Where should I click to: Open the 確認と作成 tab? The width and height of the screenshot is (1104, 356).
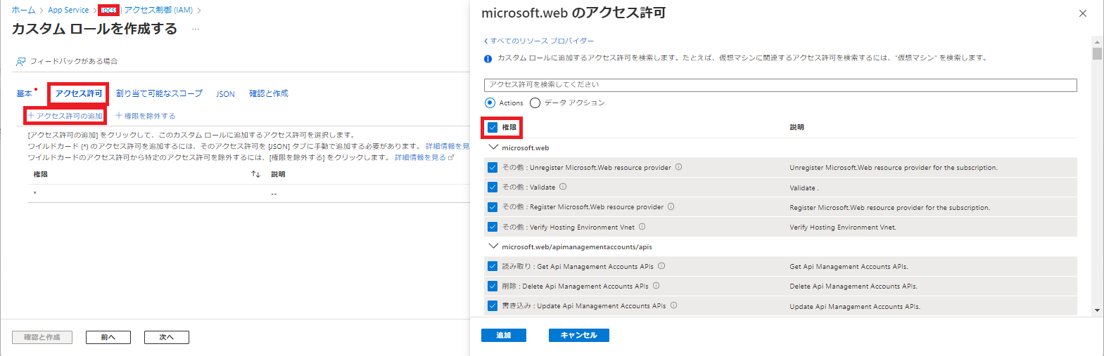[269, 93]
